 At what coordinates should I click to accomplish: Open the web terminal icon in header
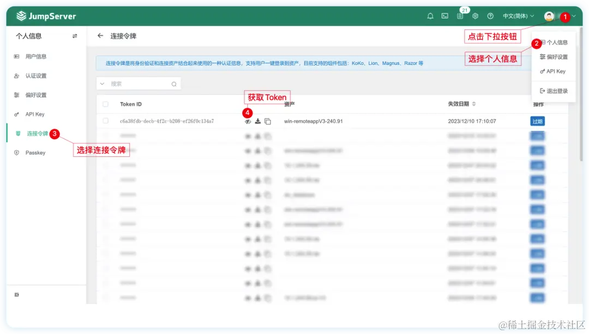pos(445,16)
